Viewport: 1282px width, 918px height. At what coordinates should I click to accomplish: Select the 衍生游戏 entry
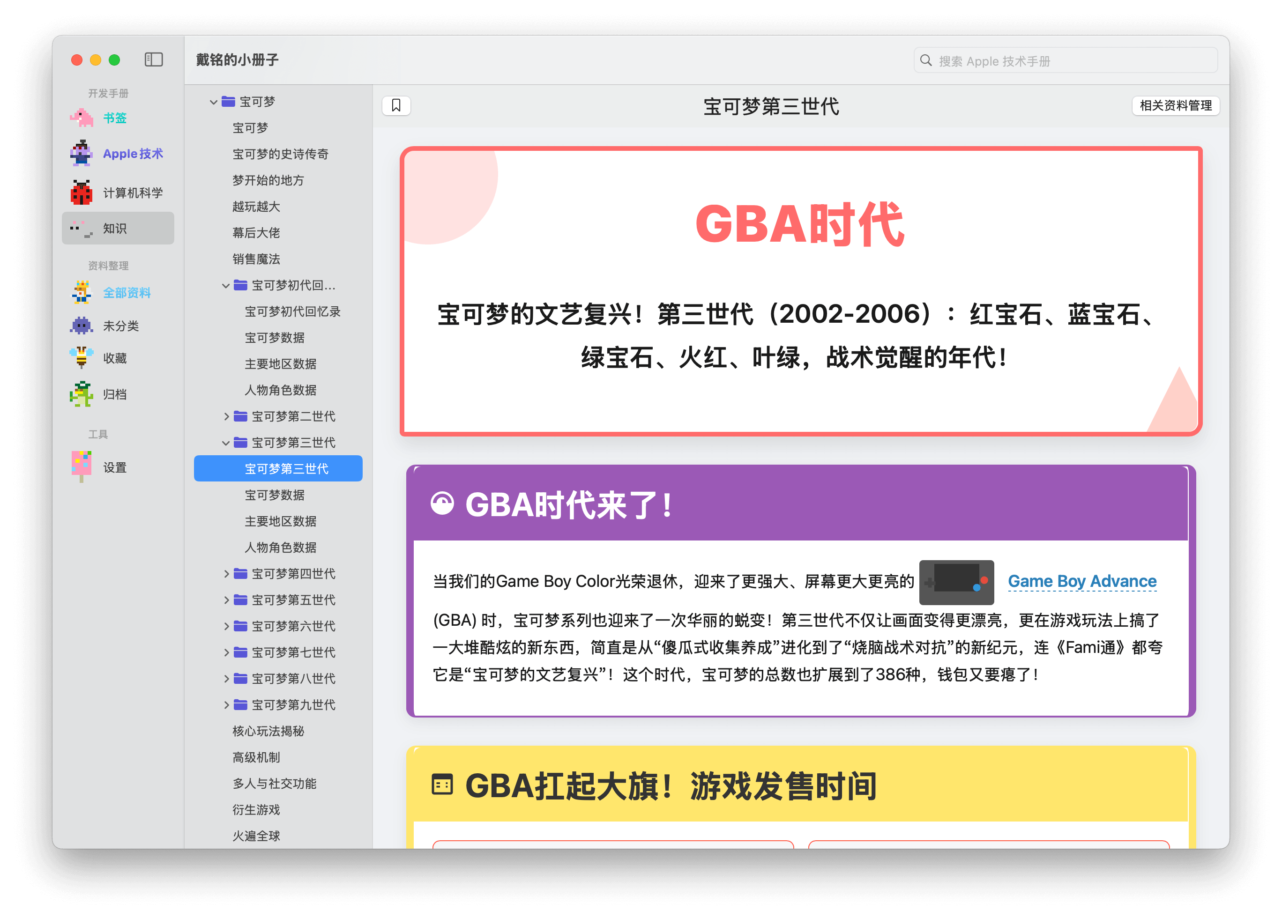[x=257, y=809]
